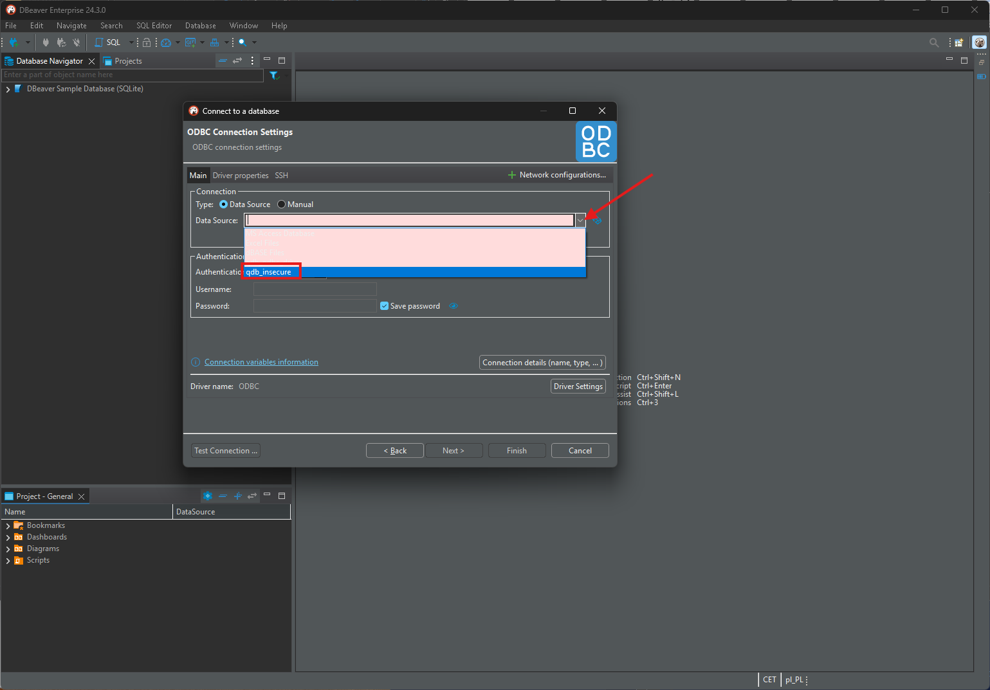
Task: Click the New Database Connection plug icon
Action: coord(14,42)
